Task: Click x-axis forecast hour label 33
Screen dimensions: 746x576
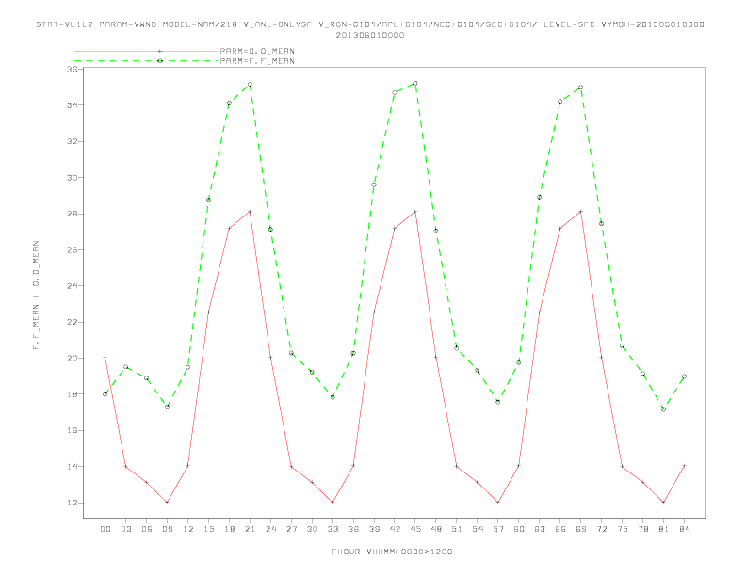Action: (332, 529)
